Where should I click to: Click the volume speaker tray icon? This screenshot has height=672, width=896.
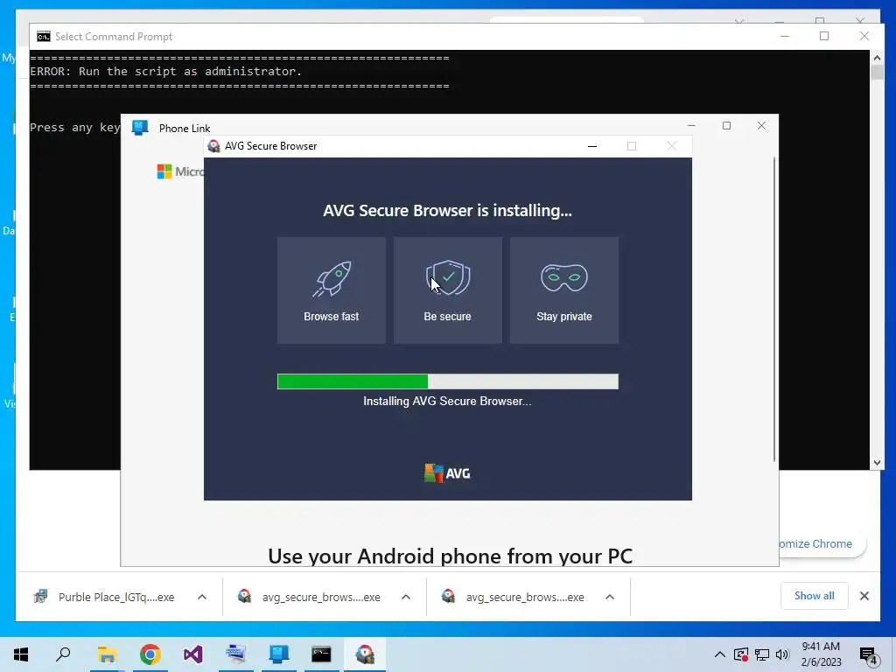coord(782,654)
